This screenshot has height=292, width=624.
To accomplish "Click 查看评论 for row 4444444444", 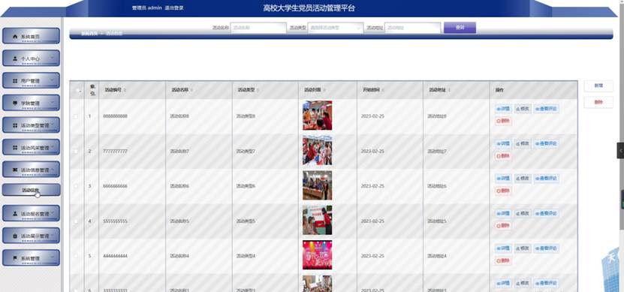I will pyautogui.click(x=547, y=248).
